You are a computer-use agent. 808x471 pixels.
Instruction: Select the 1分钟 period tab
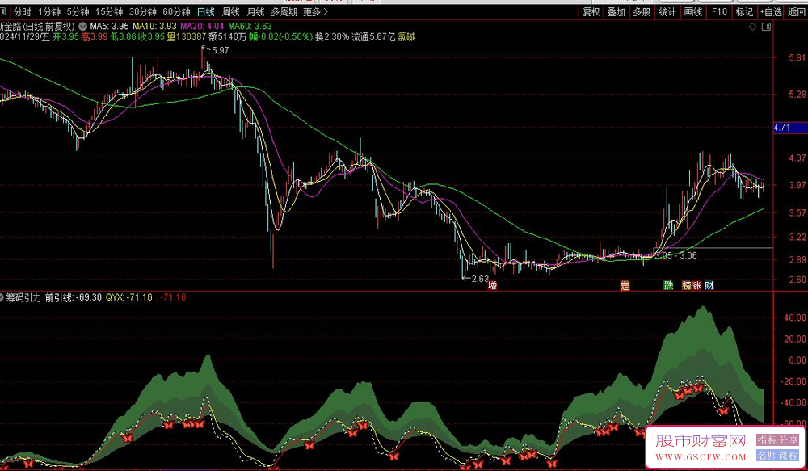coord(49,12)
